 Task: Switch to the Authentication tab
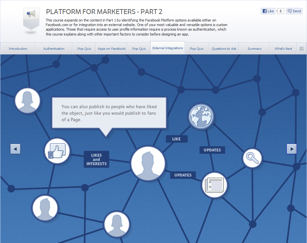tap(54, 49)
